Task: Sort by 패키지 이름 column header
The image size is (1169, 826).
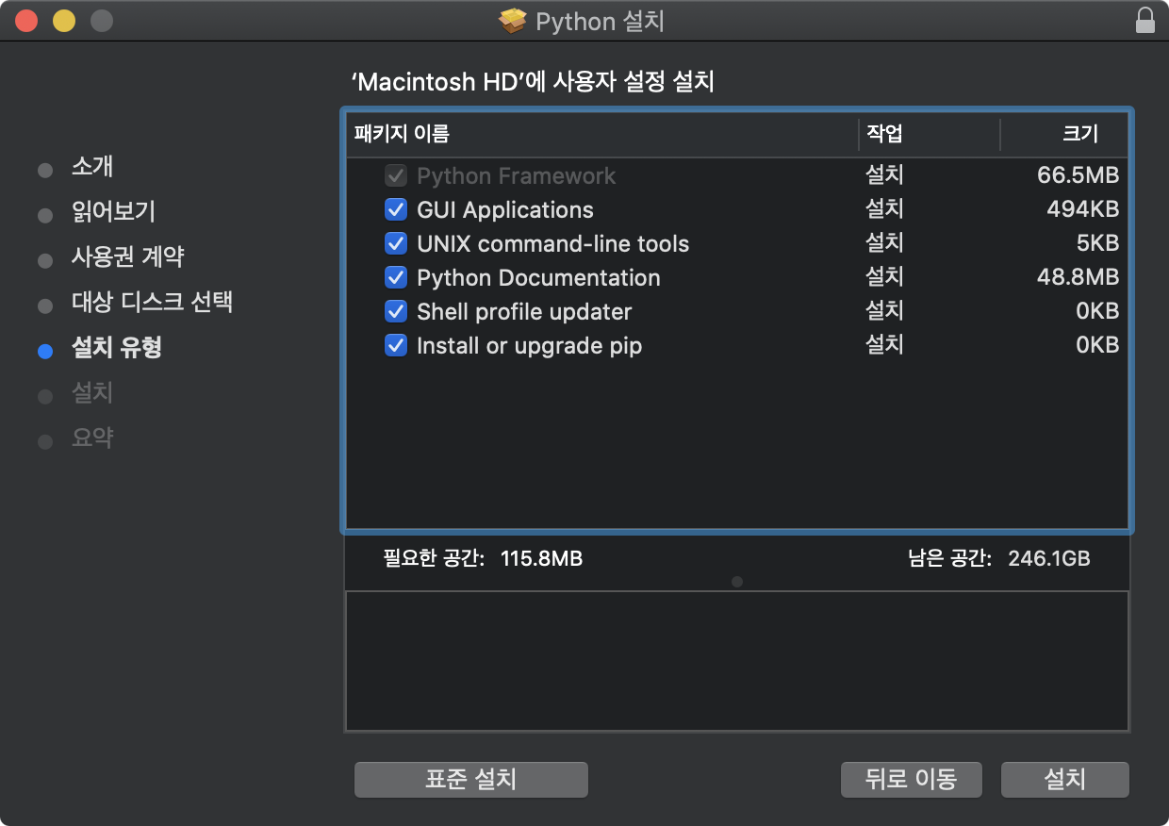Action: coord(602,134)
